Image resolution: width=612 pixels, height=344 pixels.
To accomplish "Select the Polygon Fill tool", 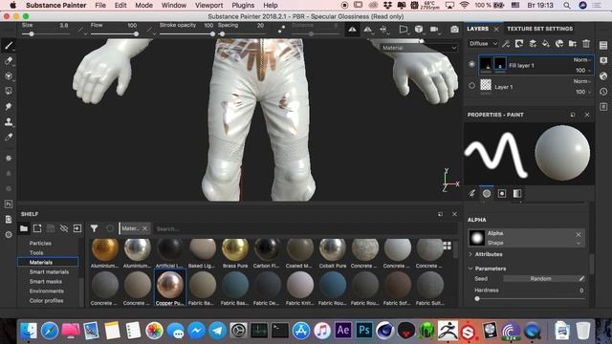I will (x=9, y=92).
